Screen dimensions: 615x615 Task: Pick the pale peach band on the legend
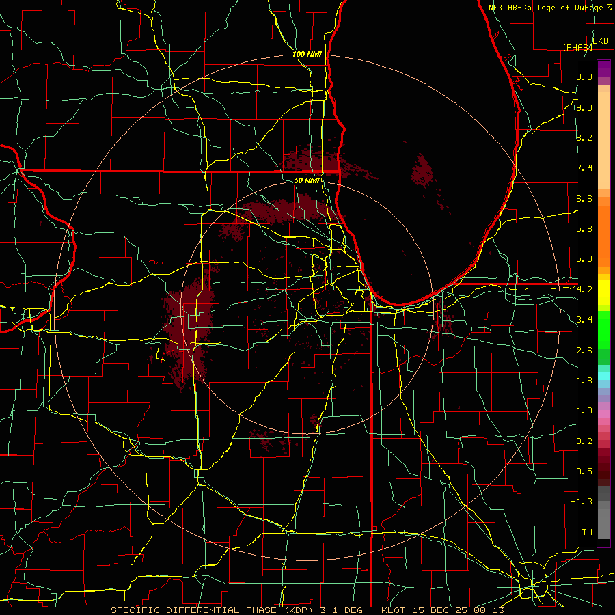point(603,140)
